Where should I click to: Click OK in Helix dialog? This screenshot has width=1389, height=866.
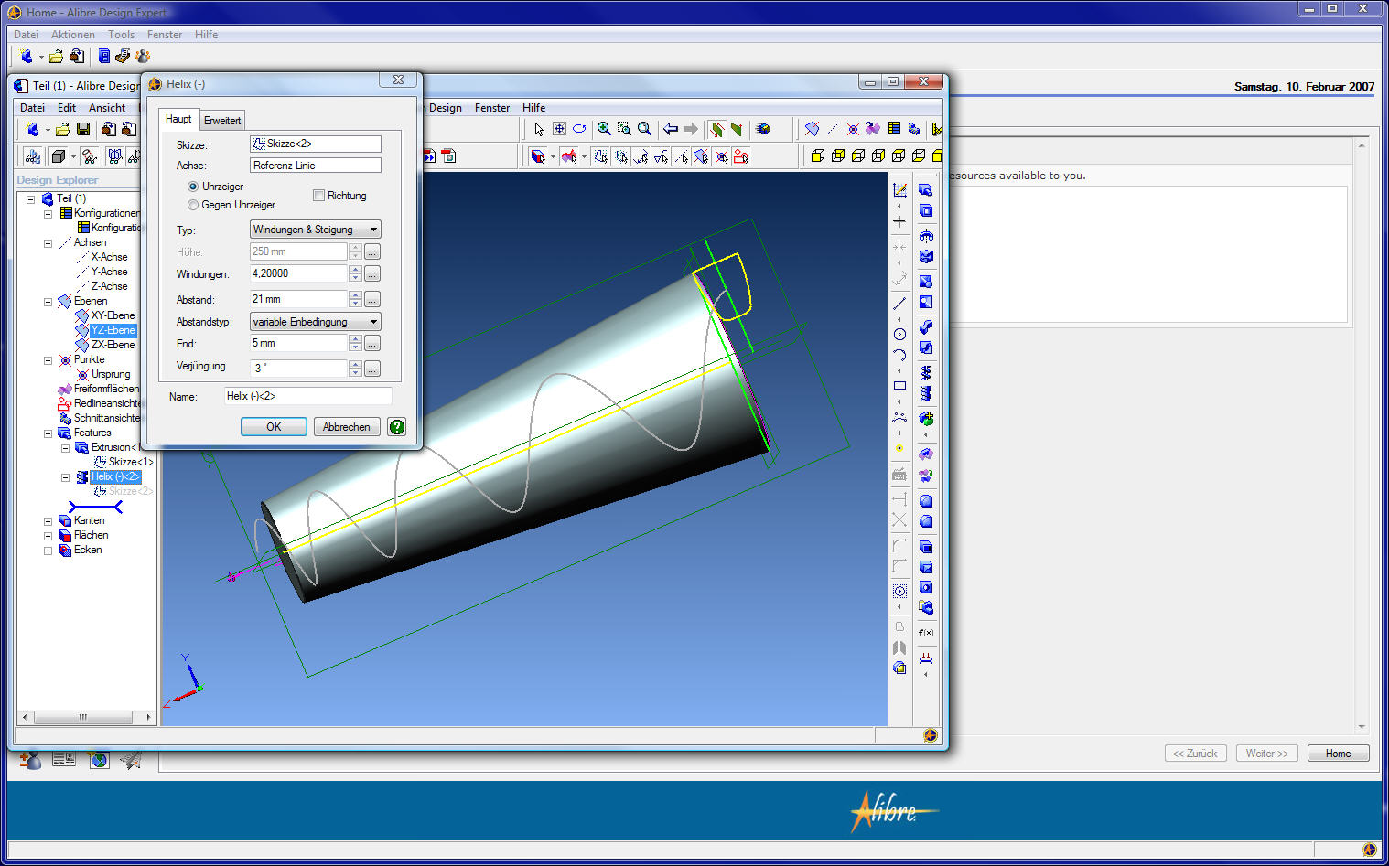(x=274, y=427)
